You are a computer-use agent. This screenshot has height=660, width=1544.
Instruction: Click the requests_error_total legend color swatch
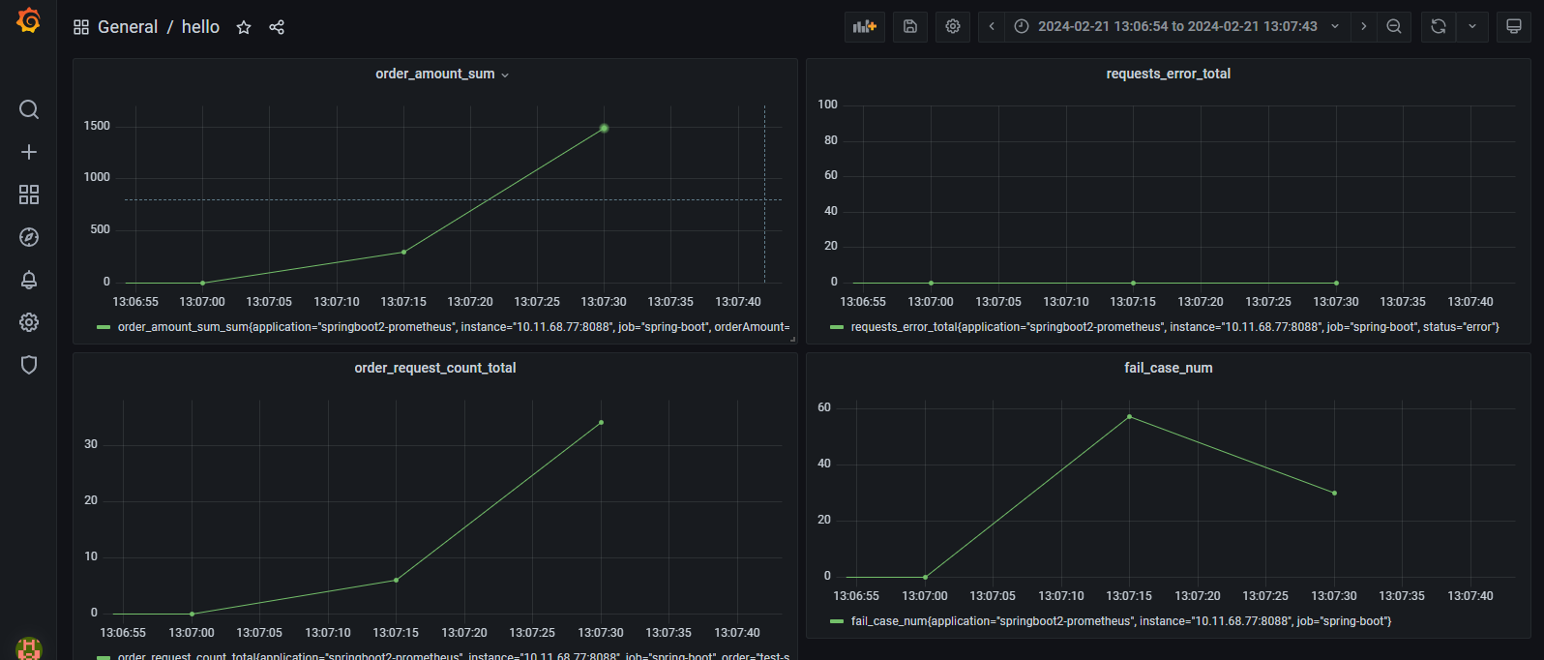[x=837, y=327]
